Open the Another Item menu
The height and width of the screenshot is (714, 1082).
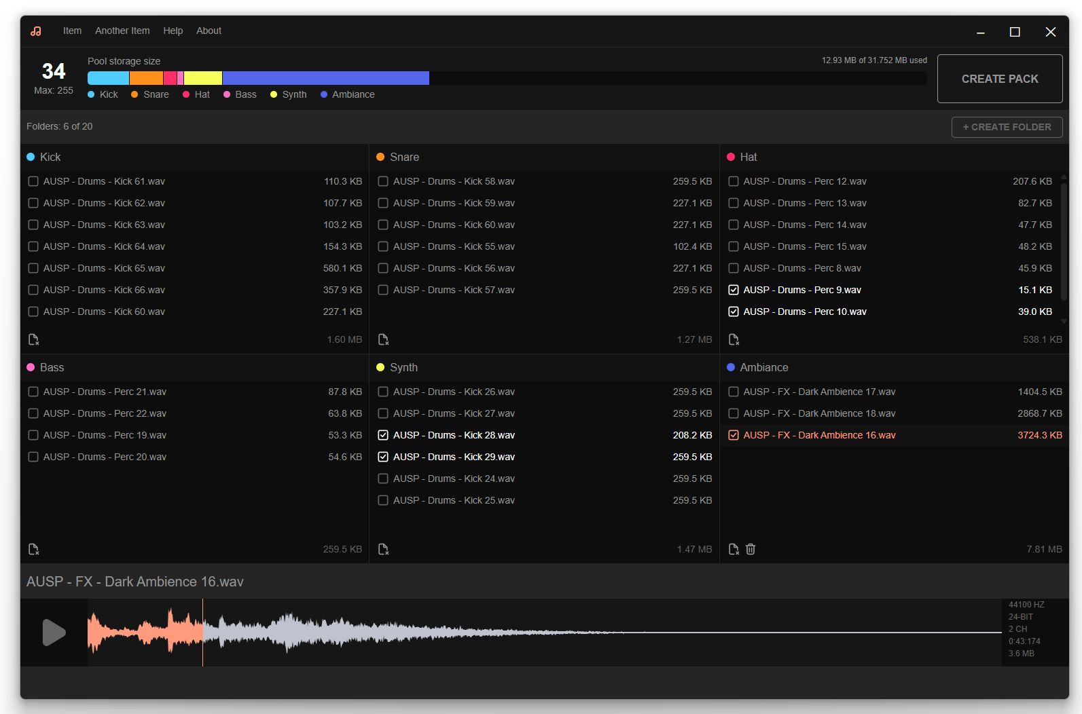pyautogui.click(x=122, y=31)
